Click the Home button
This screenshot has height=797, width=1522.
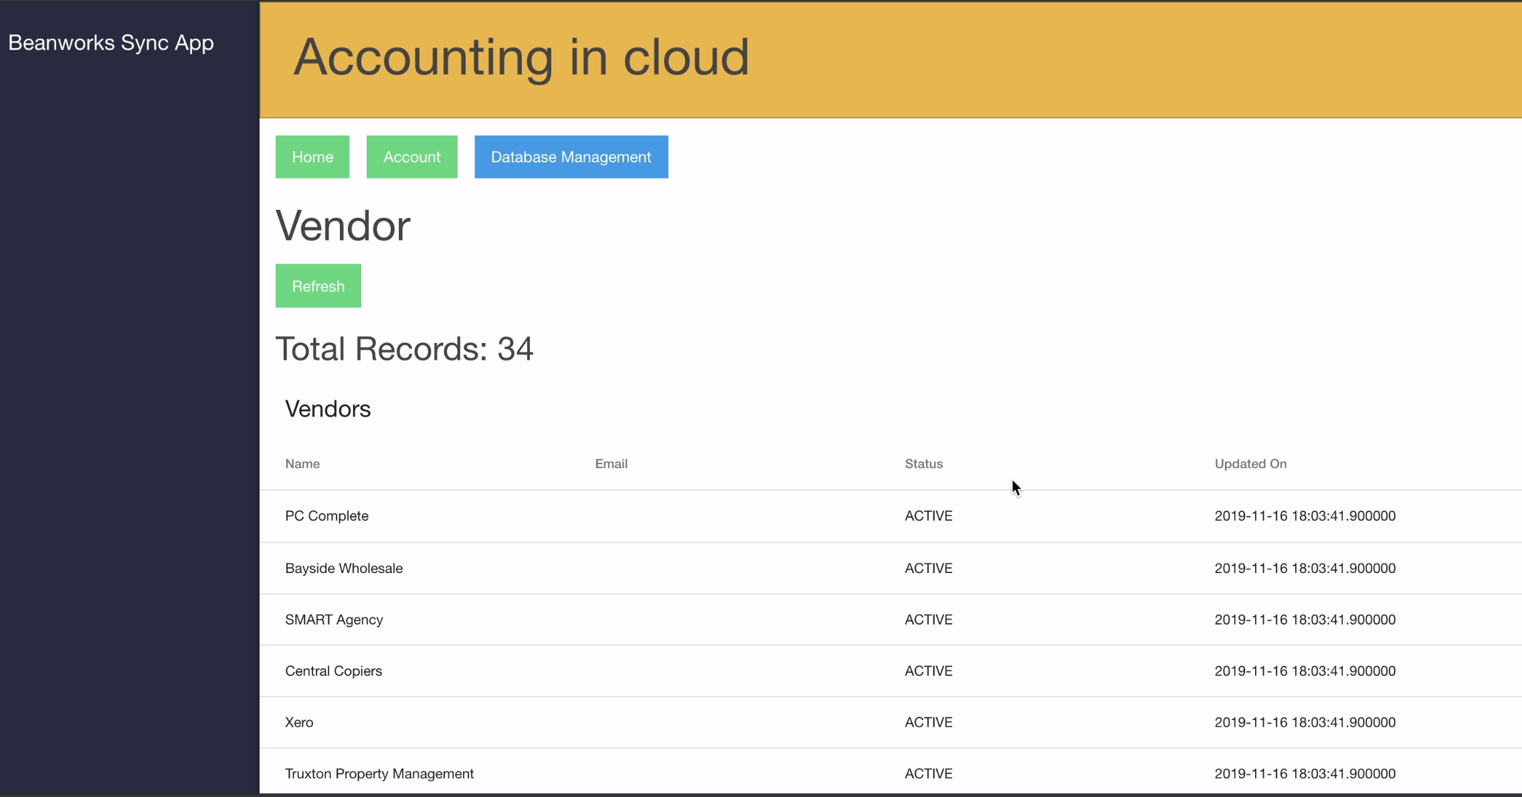(x=312, y=157)
